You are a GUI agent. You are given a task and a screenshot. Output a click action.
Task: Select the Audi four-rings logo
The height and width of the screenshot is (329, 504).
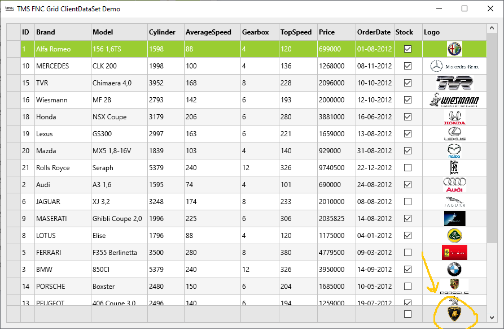[x=454, y=185]
